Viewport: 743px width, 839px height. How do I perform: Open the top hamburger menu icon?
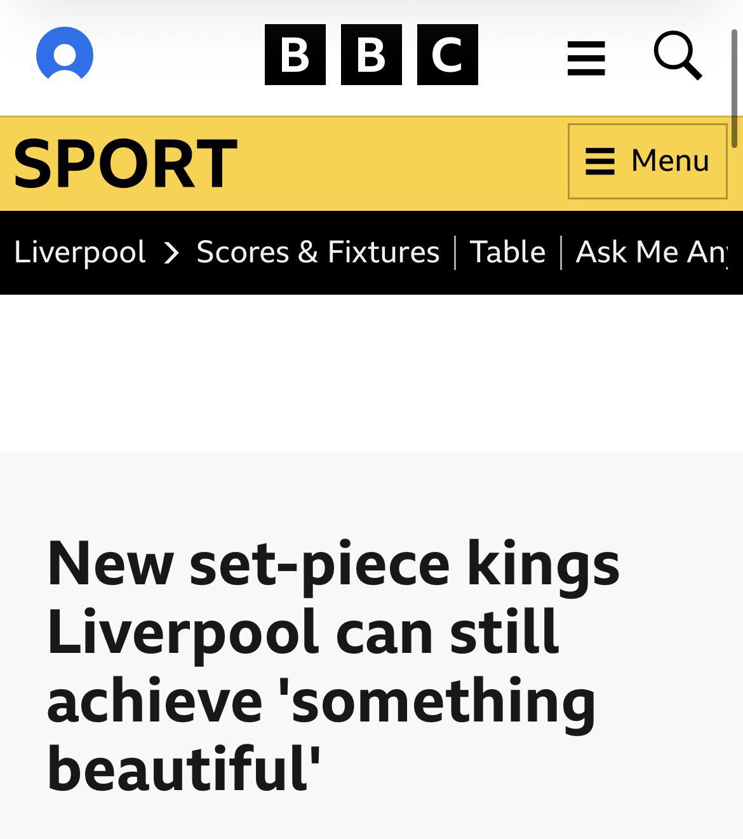pos(586,58)
